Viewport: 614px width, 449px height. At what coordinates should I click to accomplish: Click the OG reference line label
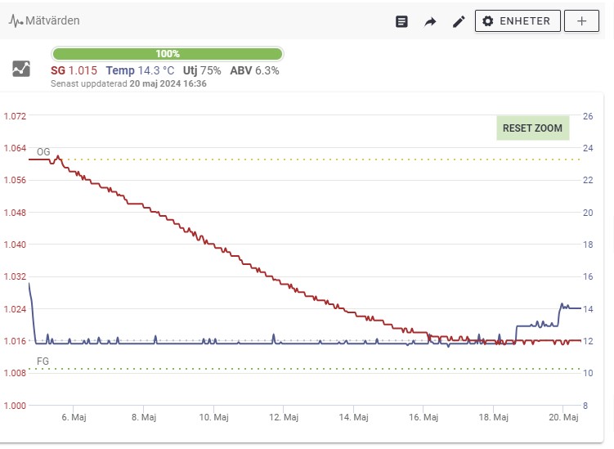click(x=43, y=152)
